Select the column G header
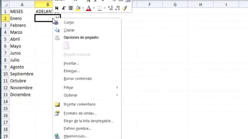This screenshot has height=139, width=248. pos(175,5)
